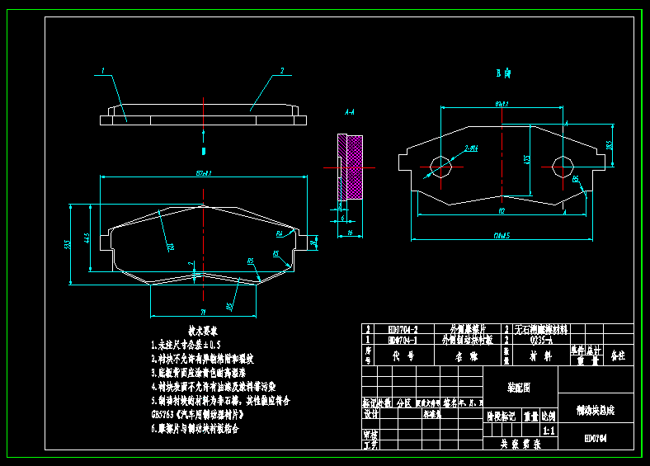Select note line 4 about oil contamination
Viewport: 650px width, 466px height.
214,386
